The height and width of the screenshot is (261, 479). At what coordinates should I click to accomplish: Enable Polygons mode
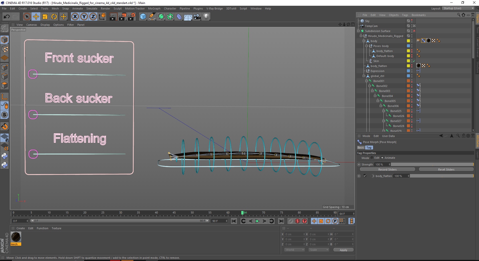(x=5, y=85)
